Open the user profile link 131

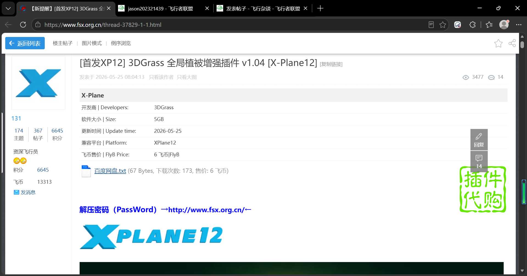pos(16,118)
